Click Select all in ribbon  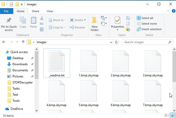pos(145,18)
